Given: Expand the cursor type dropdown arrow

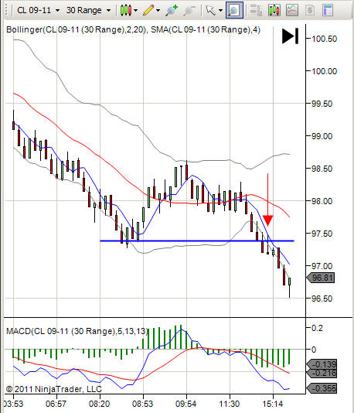Looking at the screenshot, I should pos(220,11).
